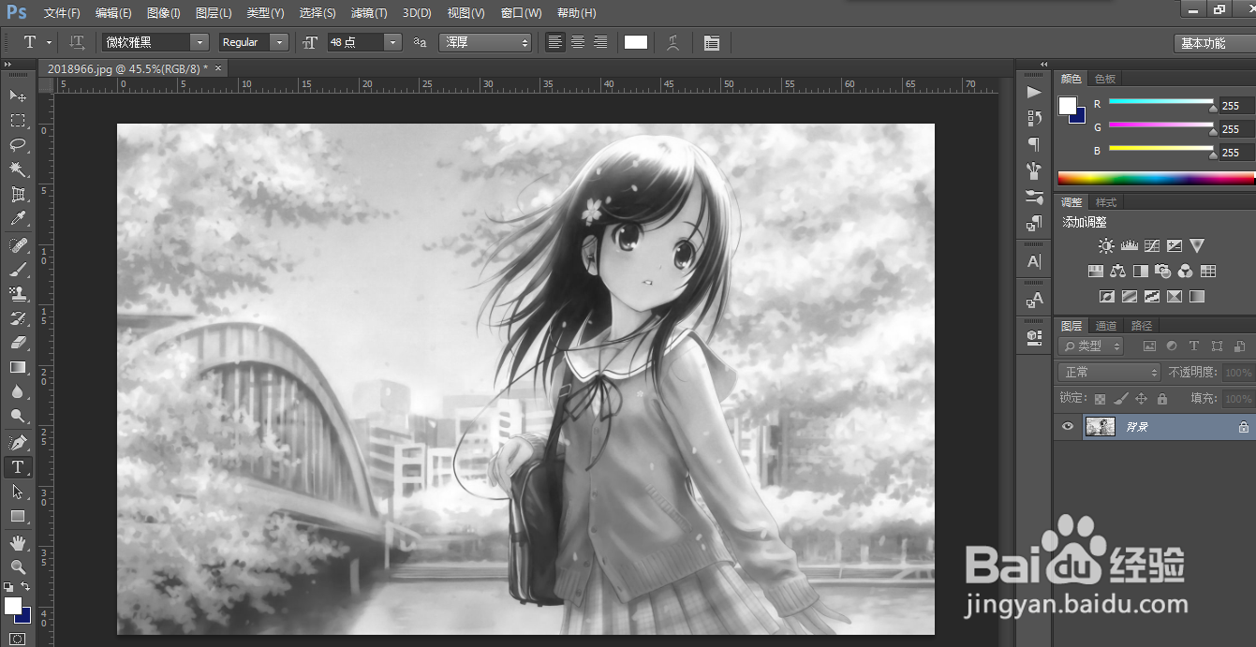The width and height of the screenshot is (1256, 647).
Task: Open the Actions play panel icon
Action: 1034,92
